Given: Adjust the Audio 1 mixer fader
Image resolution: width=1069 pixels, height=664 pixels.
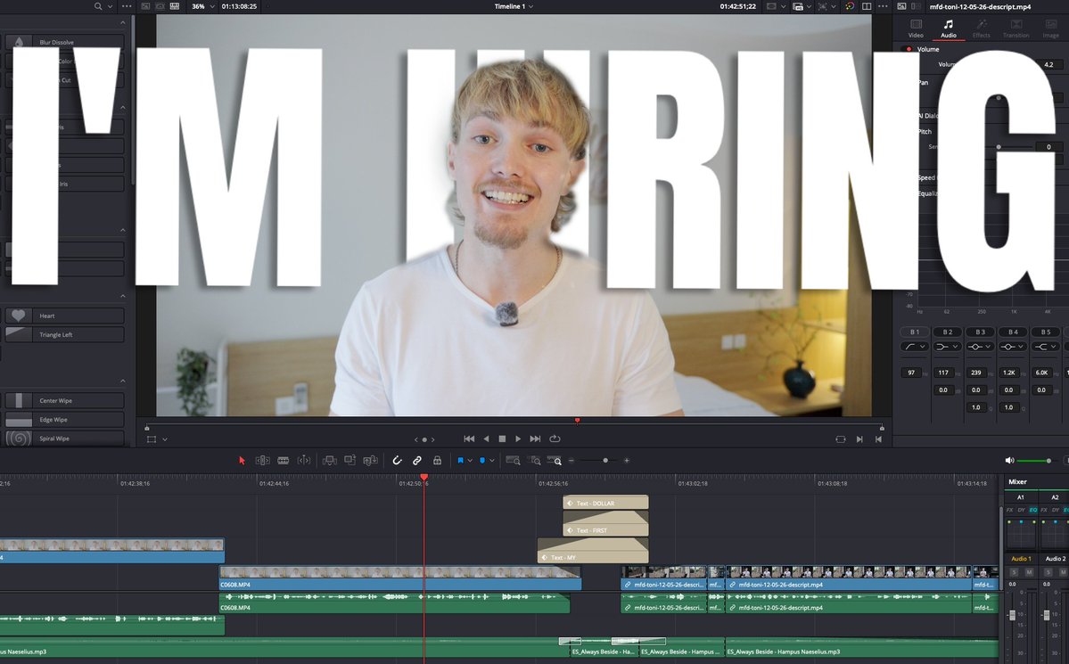Looking at the screenshot, I should pyautogui.click(x=1013, y=615).
